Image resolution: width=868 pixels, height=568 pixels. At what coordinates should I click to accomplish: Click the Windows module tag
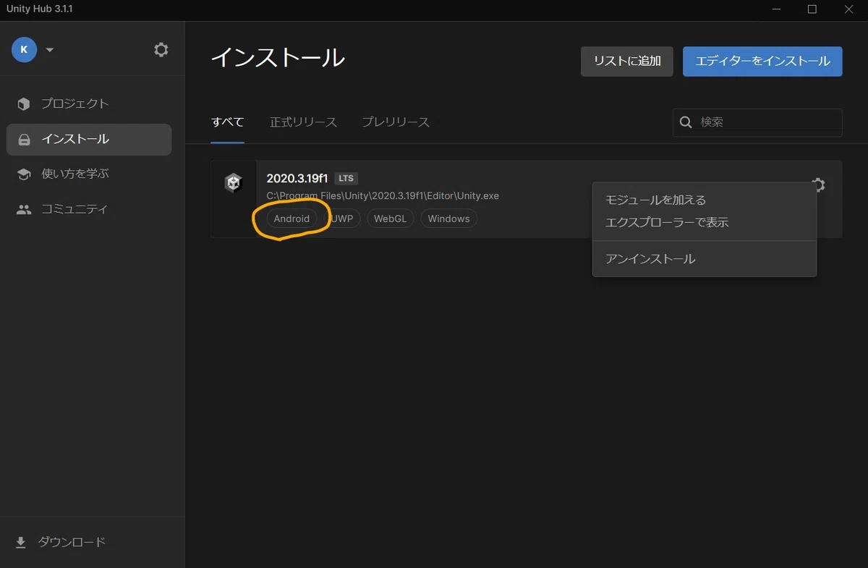coord(448,219)
